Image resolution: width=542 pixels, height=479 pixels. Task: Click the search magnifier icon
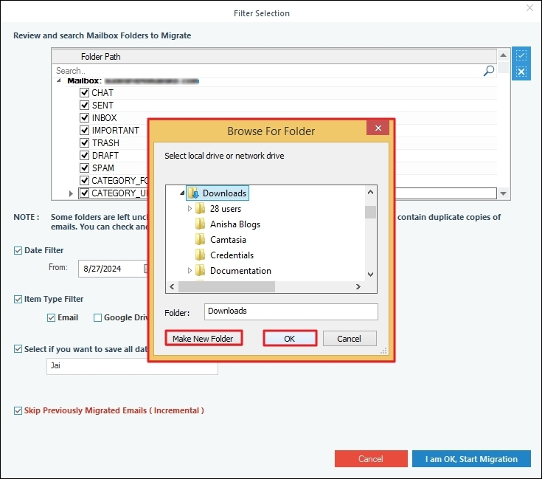pos(488,71)
